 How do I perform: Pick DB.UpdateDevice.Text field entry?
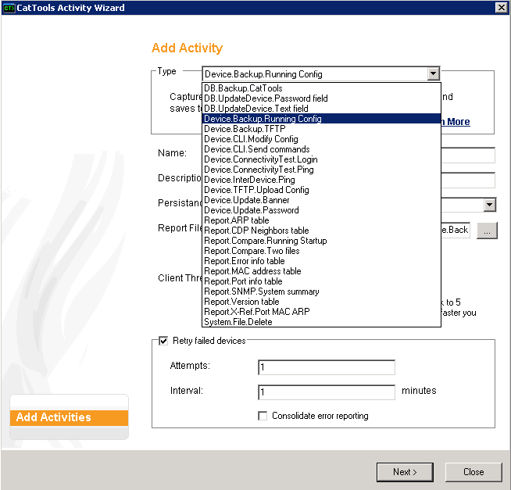321,109
